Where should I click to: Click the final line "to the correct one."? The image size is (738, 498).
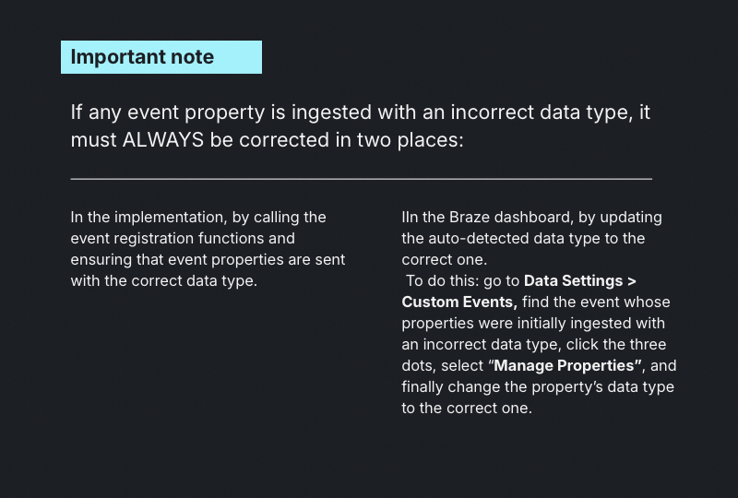tap(466, 409)
